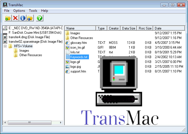The height and width of the screenshot is (134, 188).
Task: Sort file list by Date column
Action: (169, 28)
